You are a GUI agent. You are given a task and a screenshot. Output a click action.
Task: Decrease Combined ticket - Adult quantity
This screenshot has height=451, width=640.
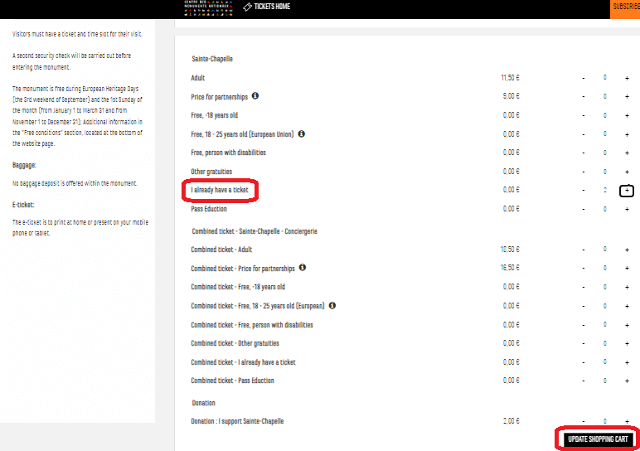pyautogui.click(x=584, y=250)
